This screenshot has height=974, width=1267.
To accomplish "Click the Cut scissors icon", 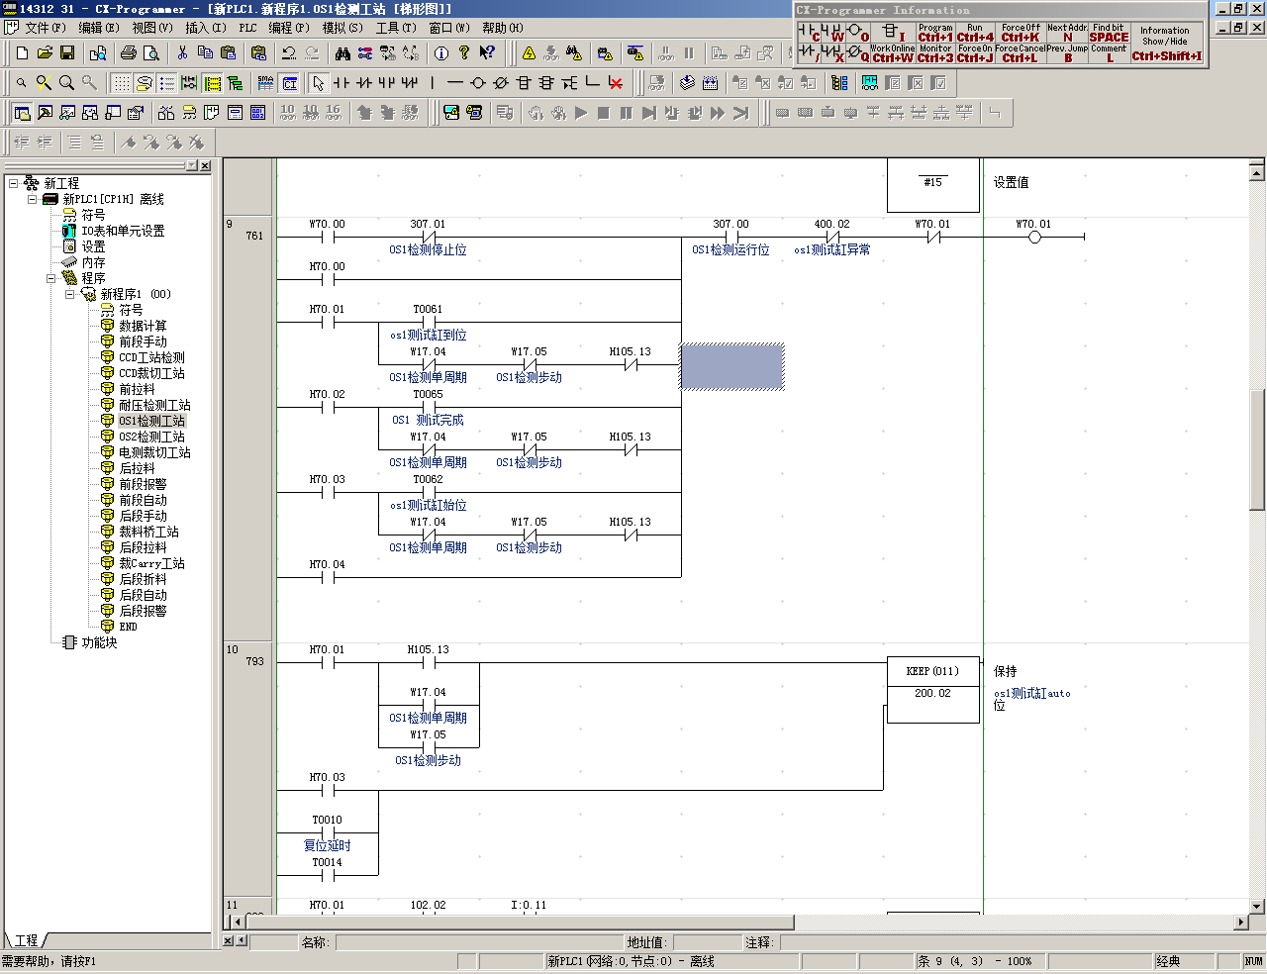I will pos(182,52).
